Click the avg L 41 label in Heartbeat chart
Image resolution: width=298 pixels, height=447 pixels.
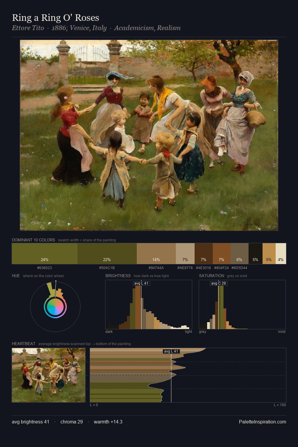[x=171, y=351]
